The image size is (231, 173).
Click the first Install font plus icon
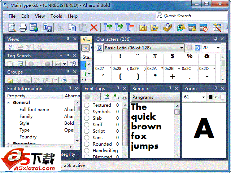point(108,27)
